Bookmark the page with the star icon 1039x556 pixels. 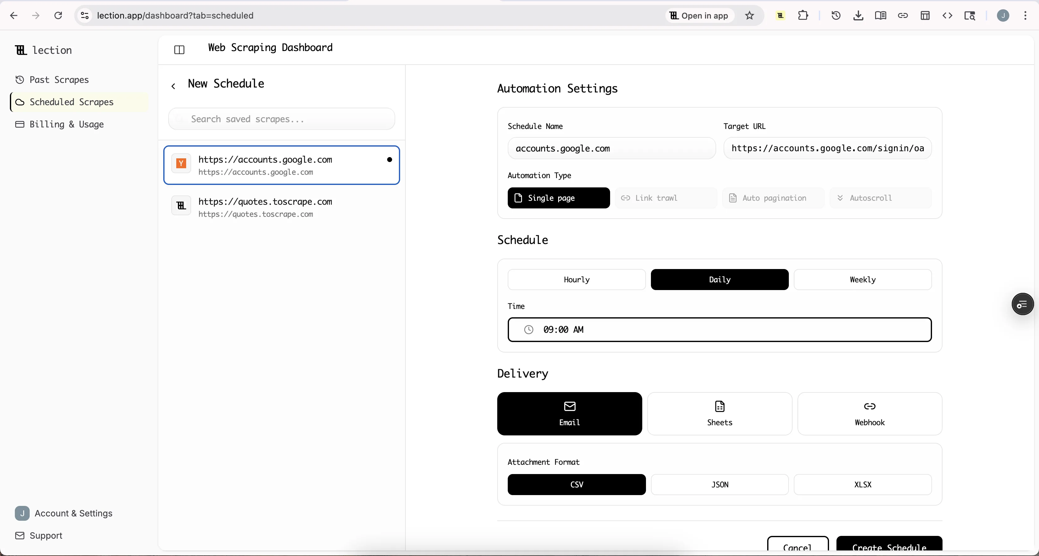749,16
